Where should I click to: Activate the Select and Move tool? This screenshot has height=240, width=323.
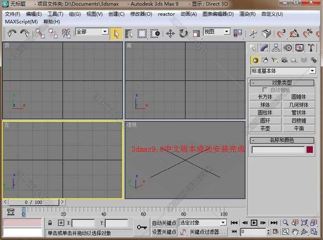coord(170,34)
